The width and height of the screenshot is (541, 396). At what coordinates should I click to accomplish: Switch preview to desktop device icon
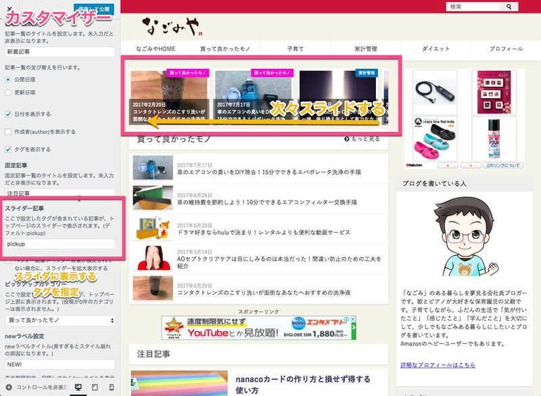point(78,387)
